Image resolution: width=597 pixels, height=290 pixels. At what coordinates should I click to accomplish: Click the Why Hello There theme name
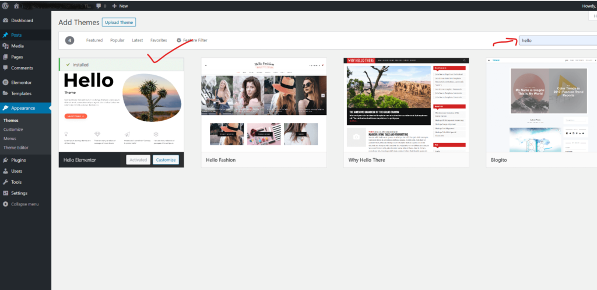point(367,160)
